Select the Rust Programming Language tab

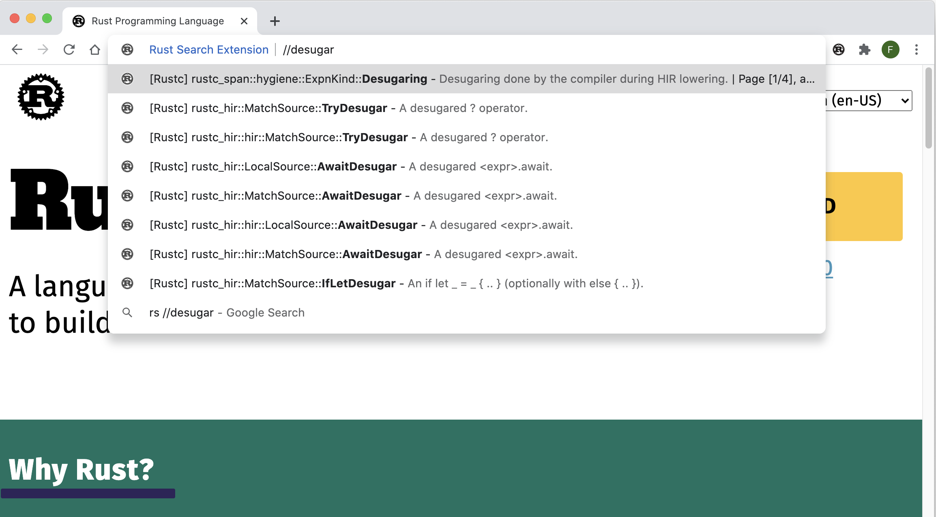click(x=160, y=21)
